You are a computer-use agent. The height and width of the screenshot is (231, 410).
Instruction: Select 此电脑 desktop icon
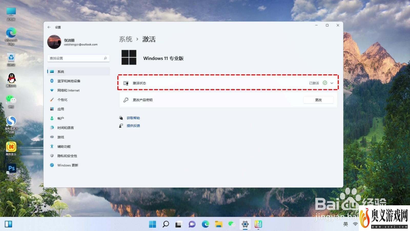click(x=11, y=14)
